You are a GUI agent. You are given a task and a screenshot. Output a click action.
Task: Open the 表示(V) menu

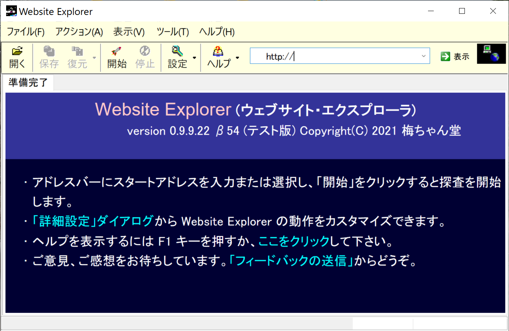[129, 32]
